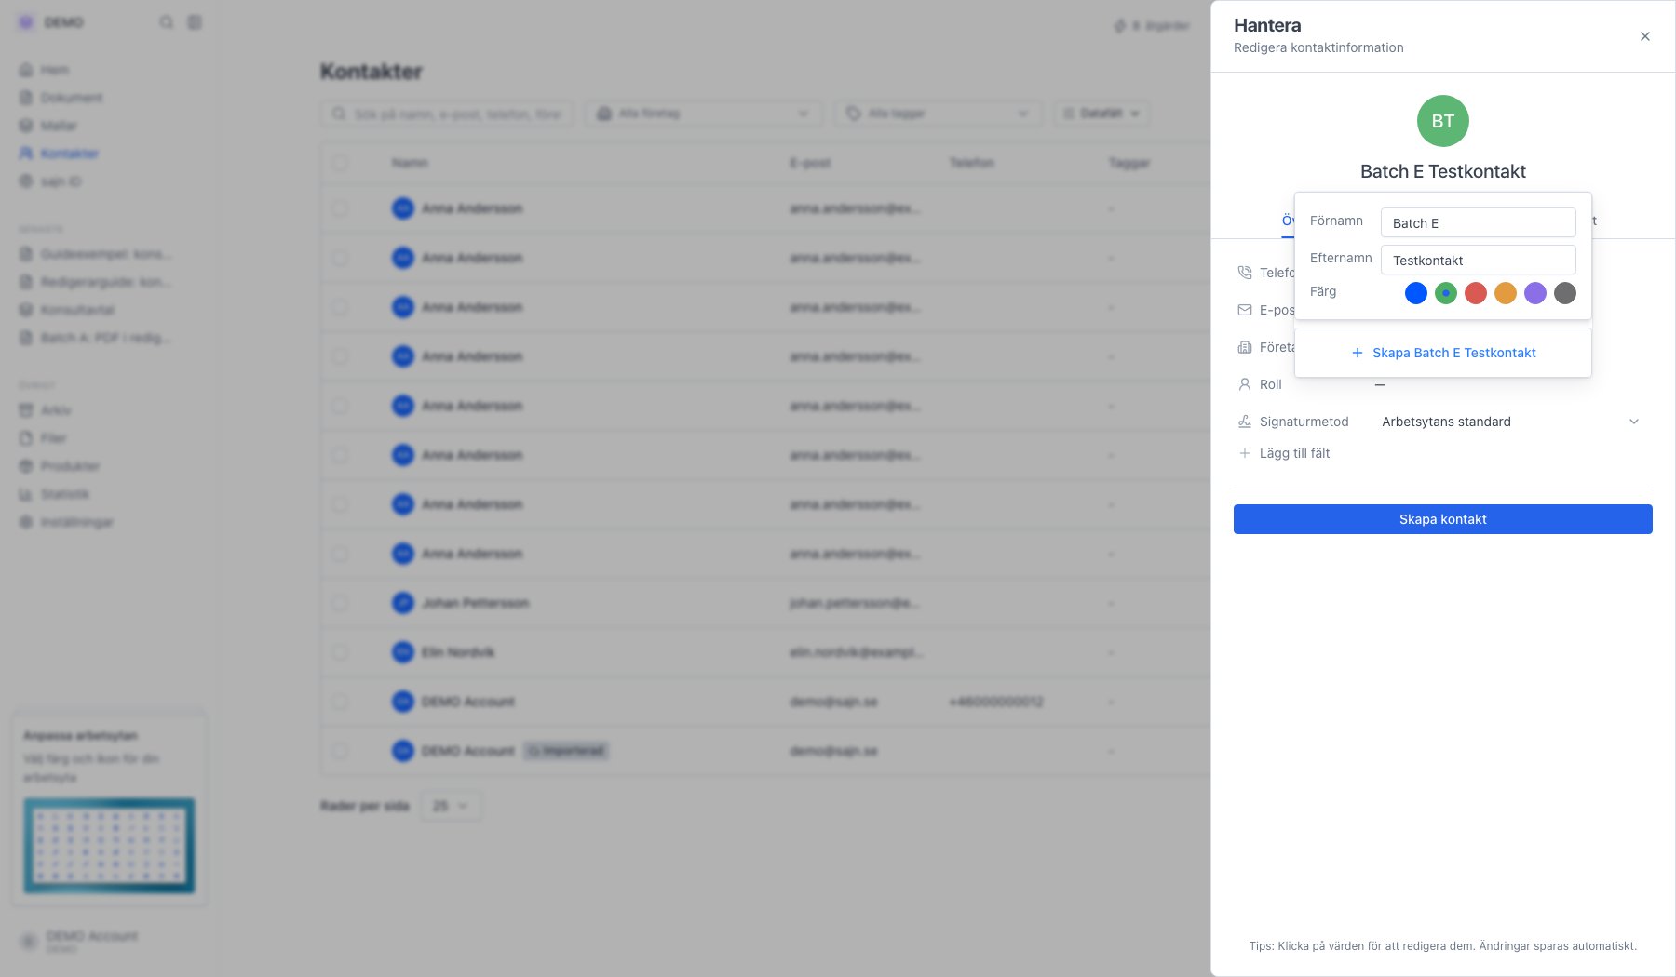Pick the red color swatch
Viewport: 1676px width, 977px height.
pos(1475,293)
